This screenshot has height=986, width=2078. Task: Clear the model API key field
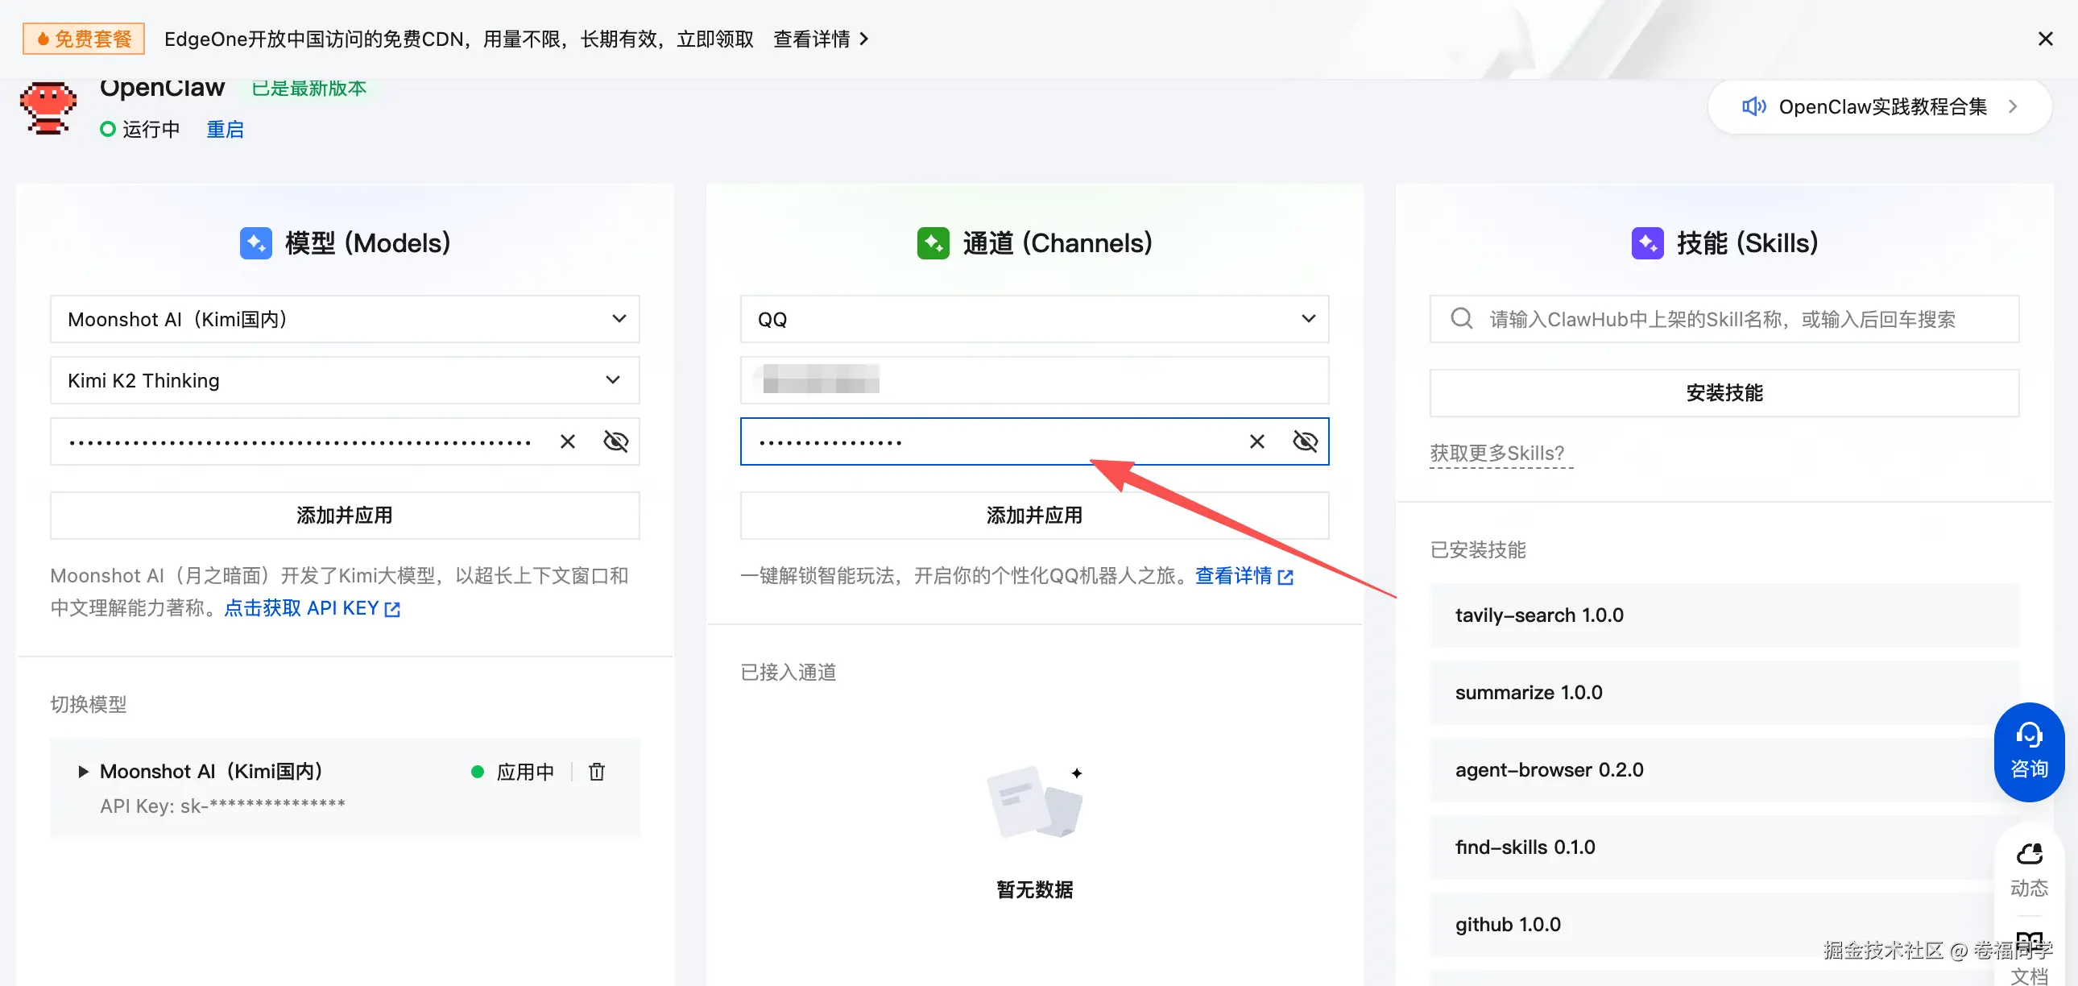click(x=568, y=441)
